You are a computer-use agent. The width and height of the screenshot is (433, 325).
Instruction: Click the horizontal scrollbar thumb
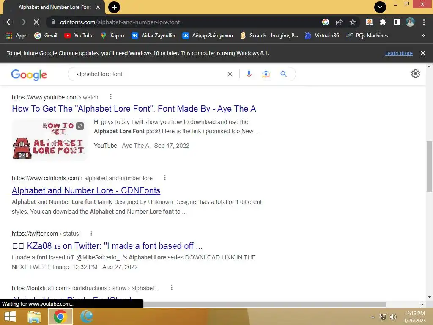(265, 304)
